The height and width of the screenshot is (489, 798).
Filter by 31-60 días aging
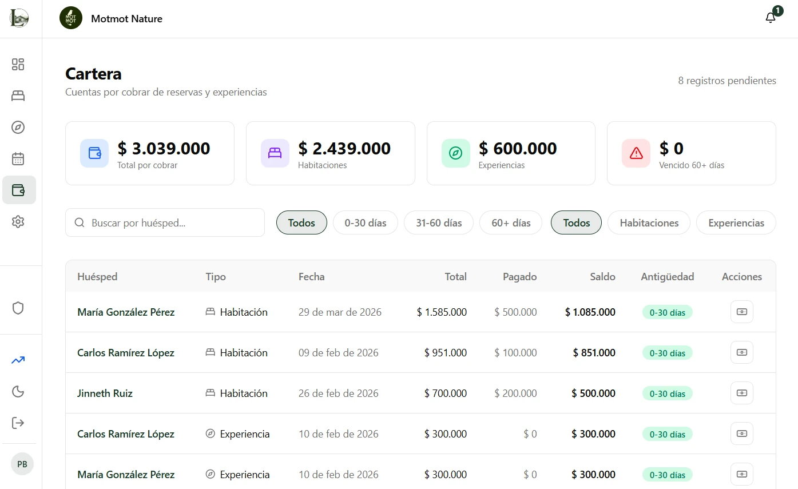click(x=439, y=223)
